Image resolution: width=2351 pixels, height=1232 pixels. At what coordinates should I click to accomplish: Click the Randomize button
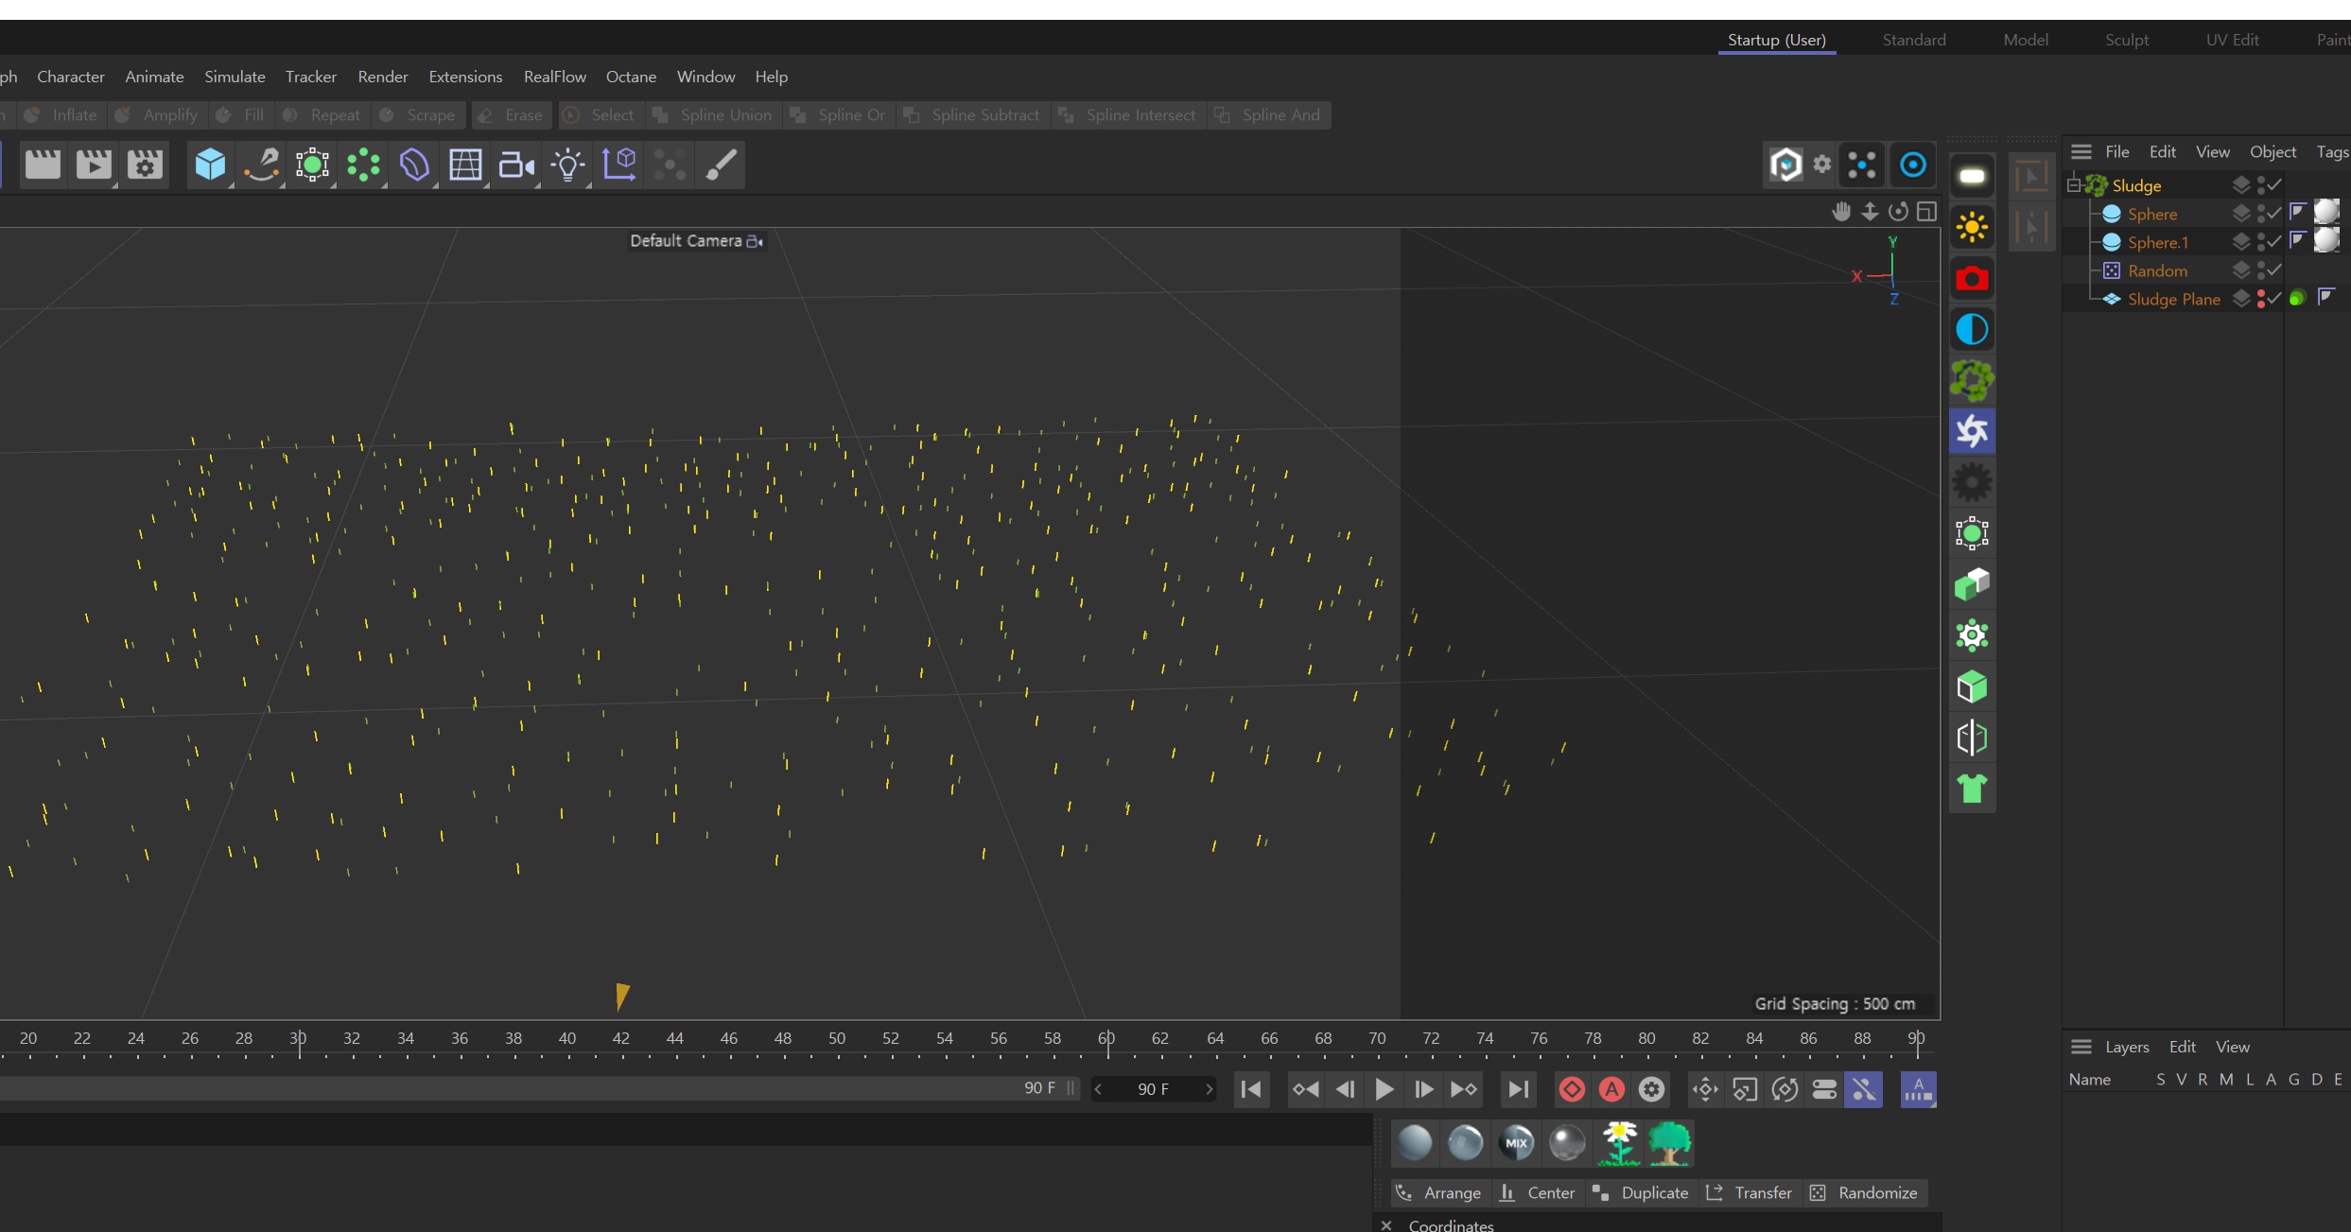(1864, 1192)
